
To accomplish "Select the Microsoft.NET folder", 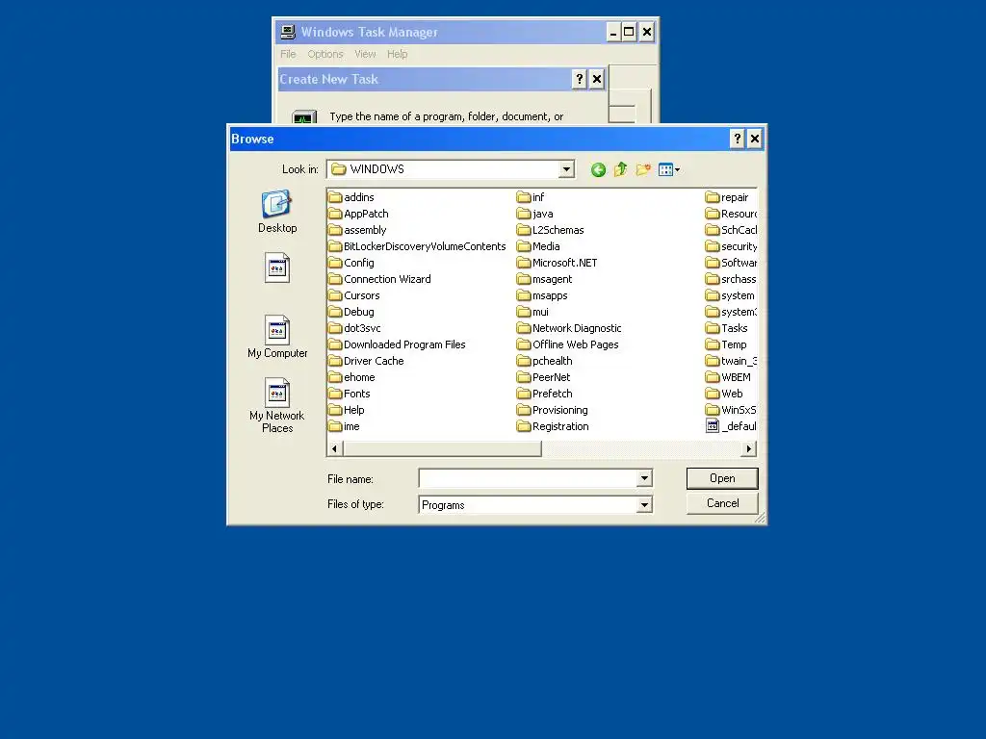I will 558,263.
